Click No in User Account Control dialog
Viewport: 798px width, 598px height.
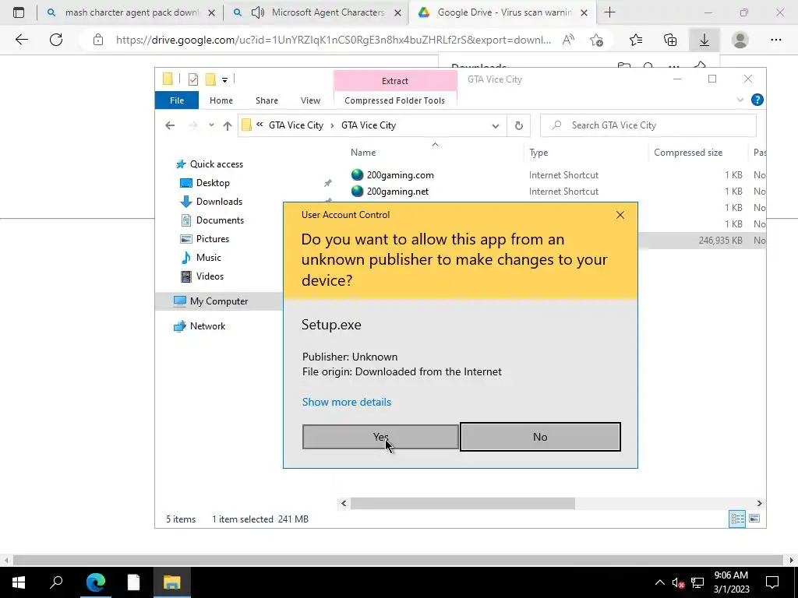point(540,437)
